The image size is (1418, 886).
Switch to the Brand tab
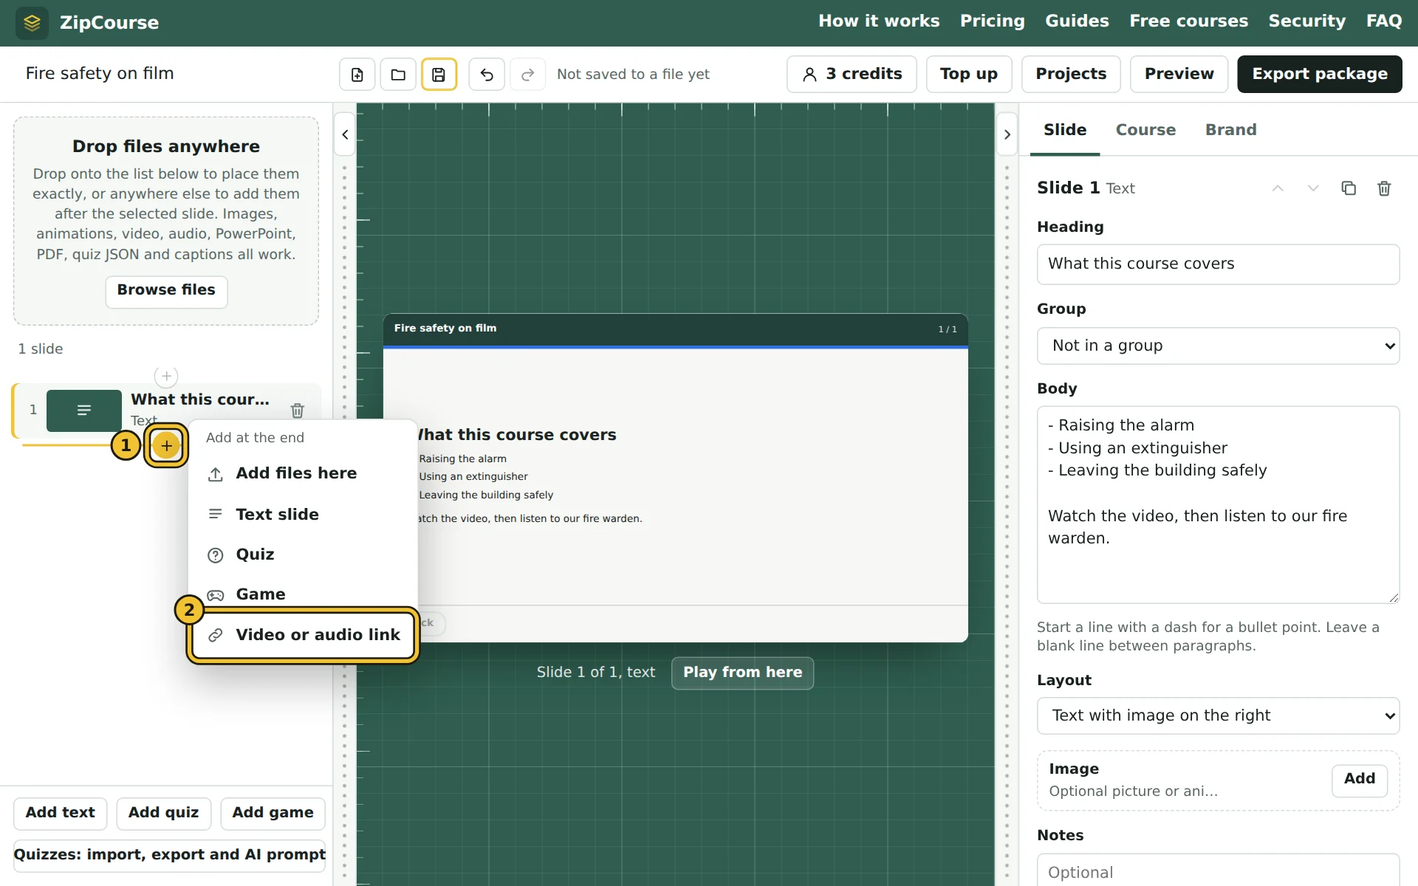pyautogui.click(x=1230, y=130)
